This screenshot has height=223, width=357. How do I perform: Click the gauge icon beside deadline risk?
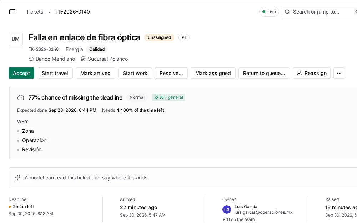click(x=21, y=98)
